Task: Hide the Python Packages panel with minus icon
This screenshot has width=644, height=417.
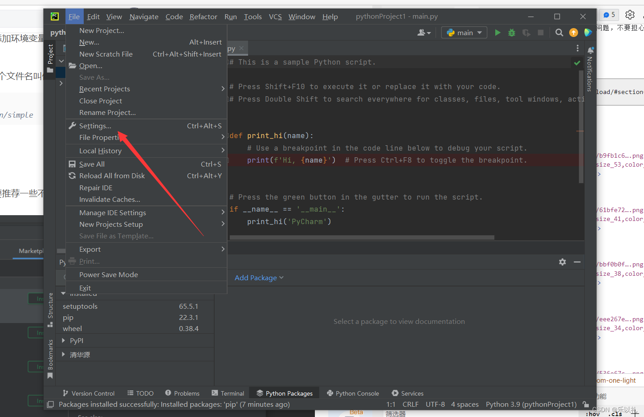Action: tap(577, 262)
